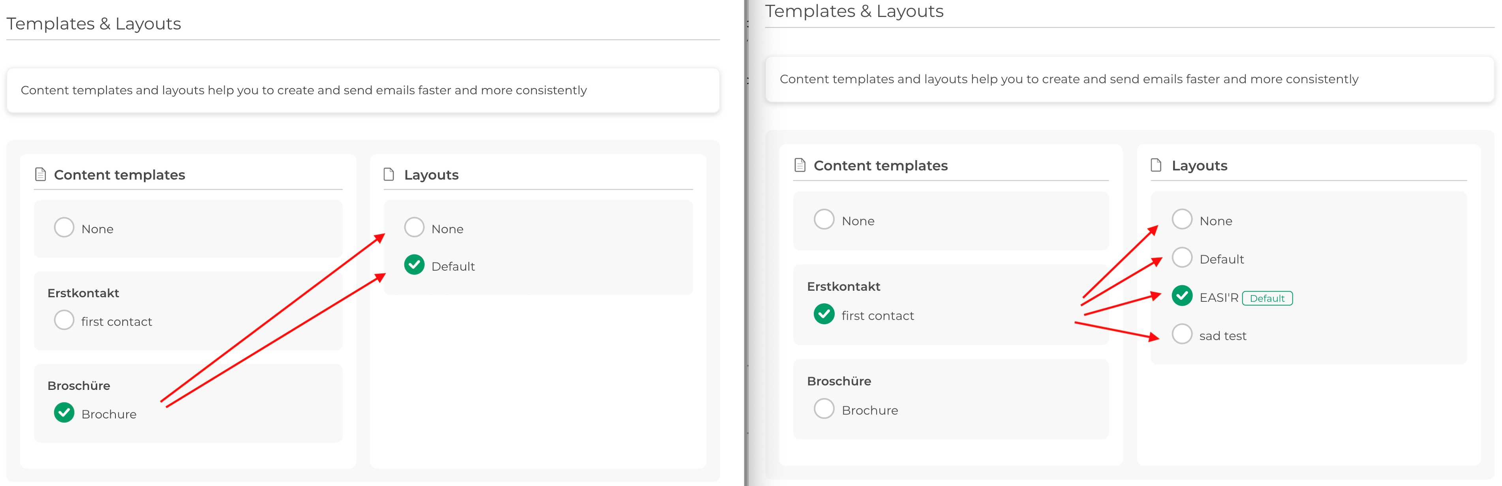Image resolution: width=1502 pixels, height=486 pixels.
Task: Click document icon beside right Content templates heading
Action: point(800,165)
